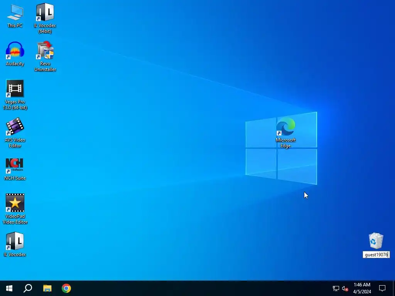Viewport: 395px width, 296px height.
Task: Open File Explorer from the taskbar
Action: tap(47, 288)
